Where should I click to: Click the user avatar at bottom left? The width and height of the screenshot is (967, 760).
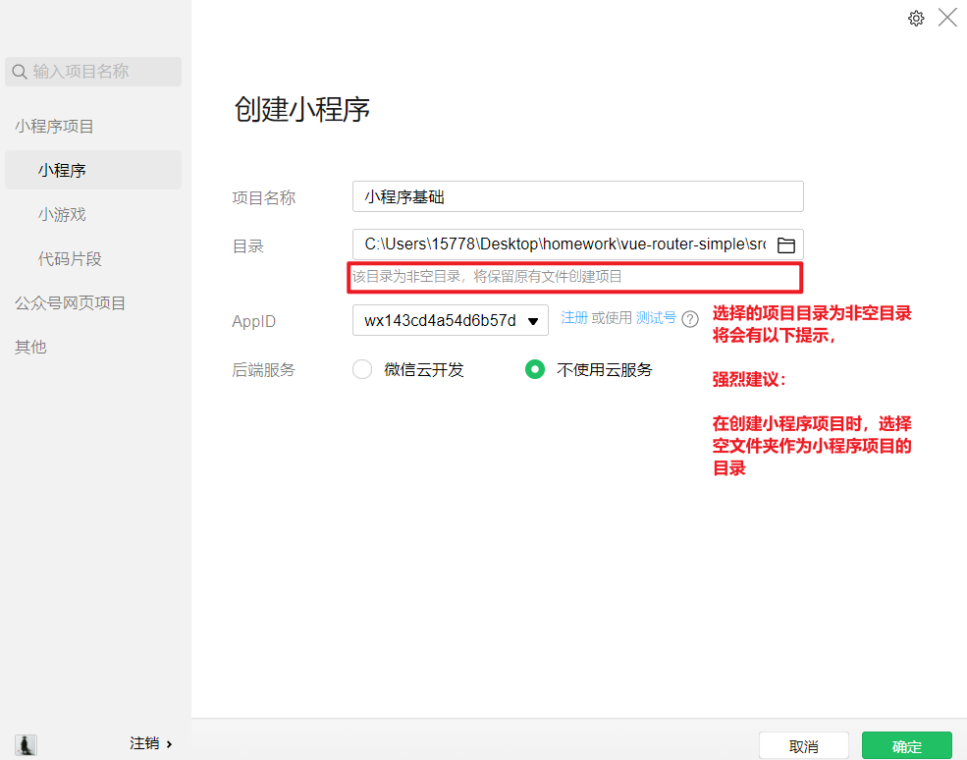[x=27, y=744]
